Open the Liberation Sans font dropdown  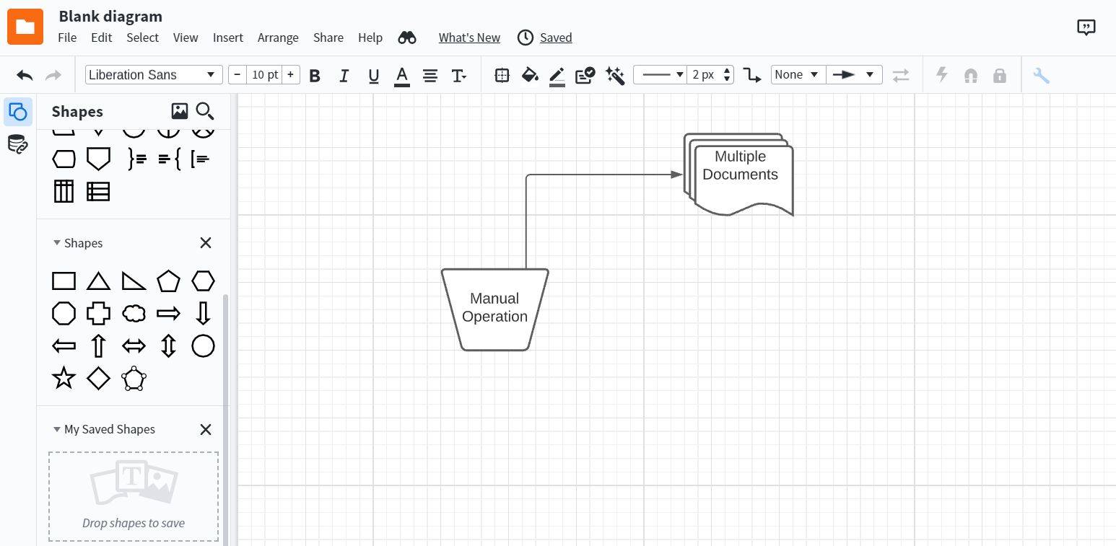click(153, 75)
